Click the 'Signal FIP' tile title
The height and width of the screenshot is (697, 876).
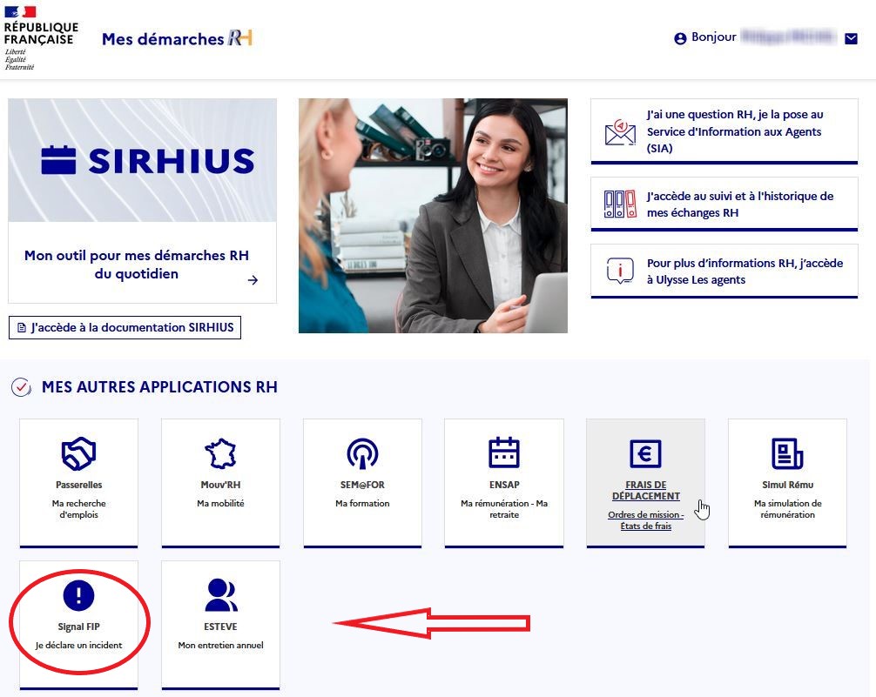[x=78, y=627]
